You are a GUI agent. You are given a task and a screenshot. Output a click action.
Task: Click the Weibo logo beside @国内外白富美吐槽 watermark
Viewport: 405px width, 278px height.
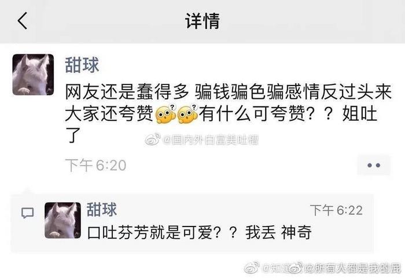153,140
